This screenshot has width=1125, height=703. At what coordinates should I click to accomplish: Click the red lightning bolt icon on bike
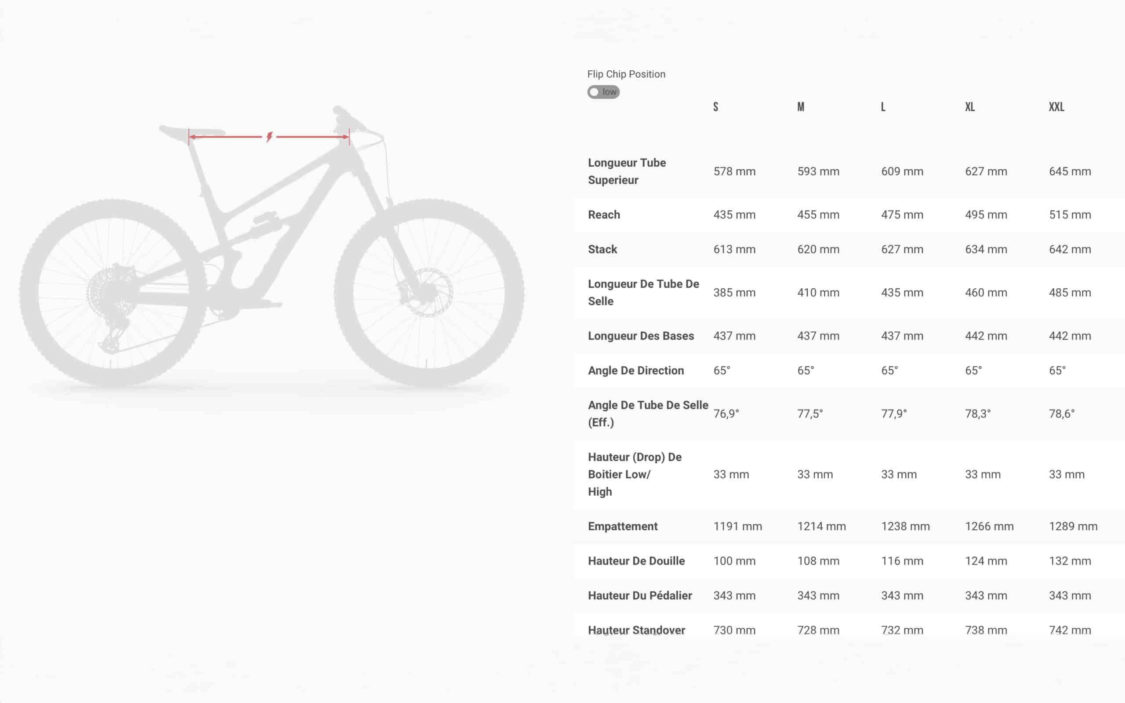click(269, 137)
